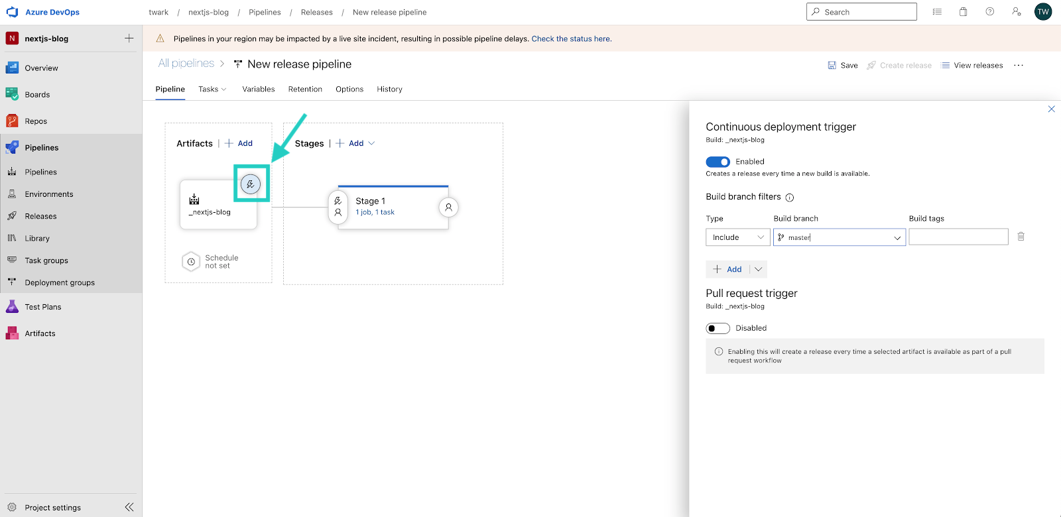
Task: Open the Include type dropdown
Action: click(x=738, y=237)
